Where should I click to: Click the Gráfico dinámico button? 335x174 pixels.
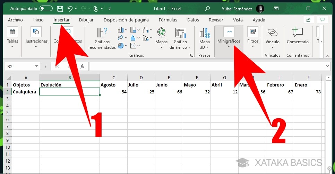click(180, 38)
